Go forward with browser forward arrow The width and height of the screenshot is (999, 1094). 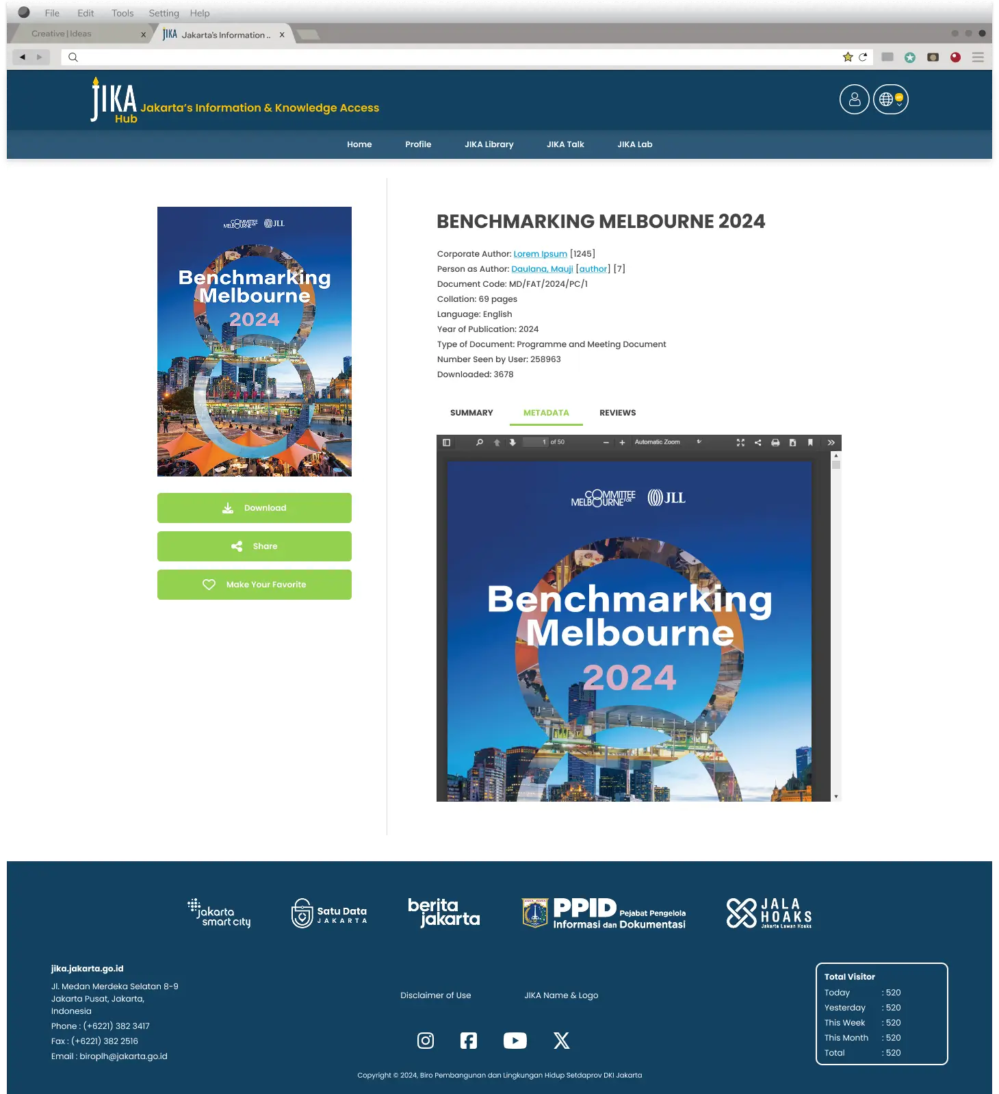click(39, 57)
